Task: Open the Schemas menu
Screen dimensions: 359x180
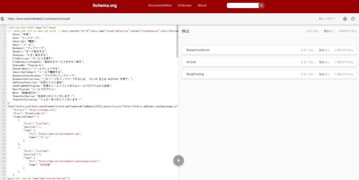Action: pos(184,5)
